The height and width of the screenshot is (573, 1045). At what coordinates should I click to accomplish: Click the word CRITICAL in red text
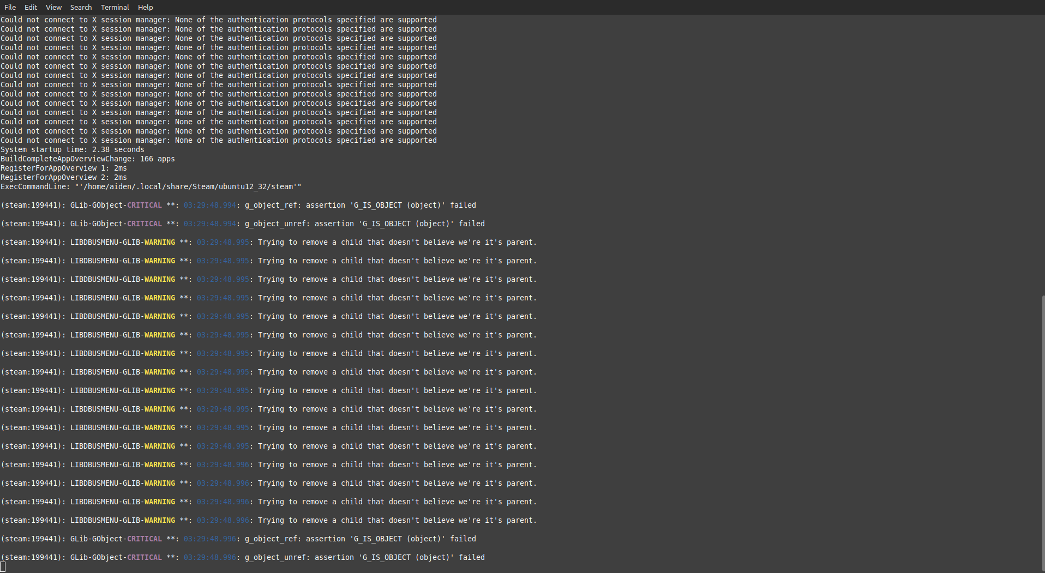click(x=144, y=205)
